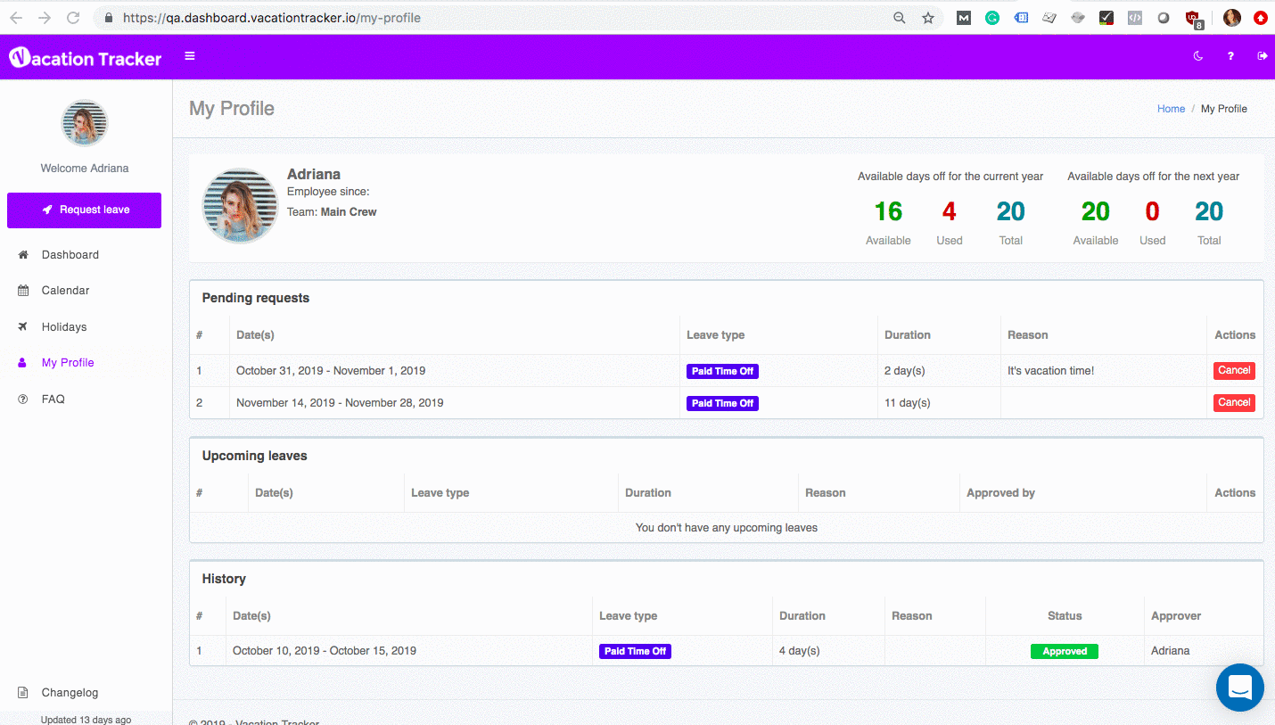This screenshot has height=725, width=1275.
Task: Click "November 14, 2019 - November 28, 2019"
Action: [340, 403]
